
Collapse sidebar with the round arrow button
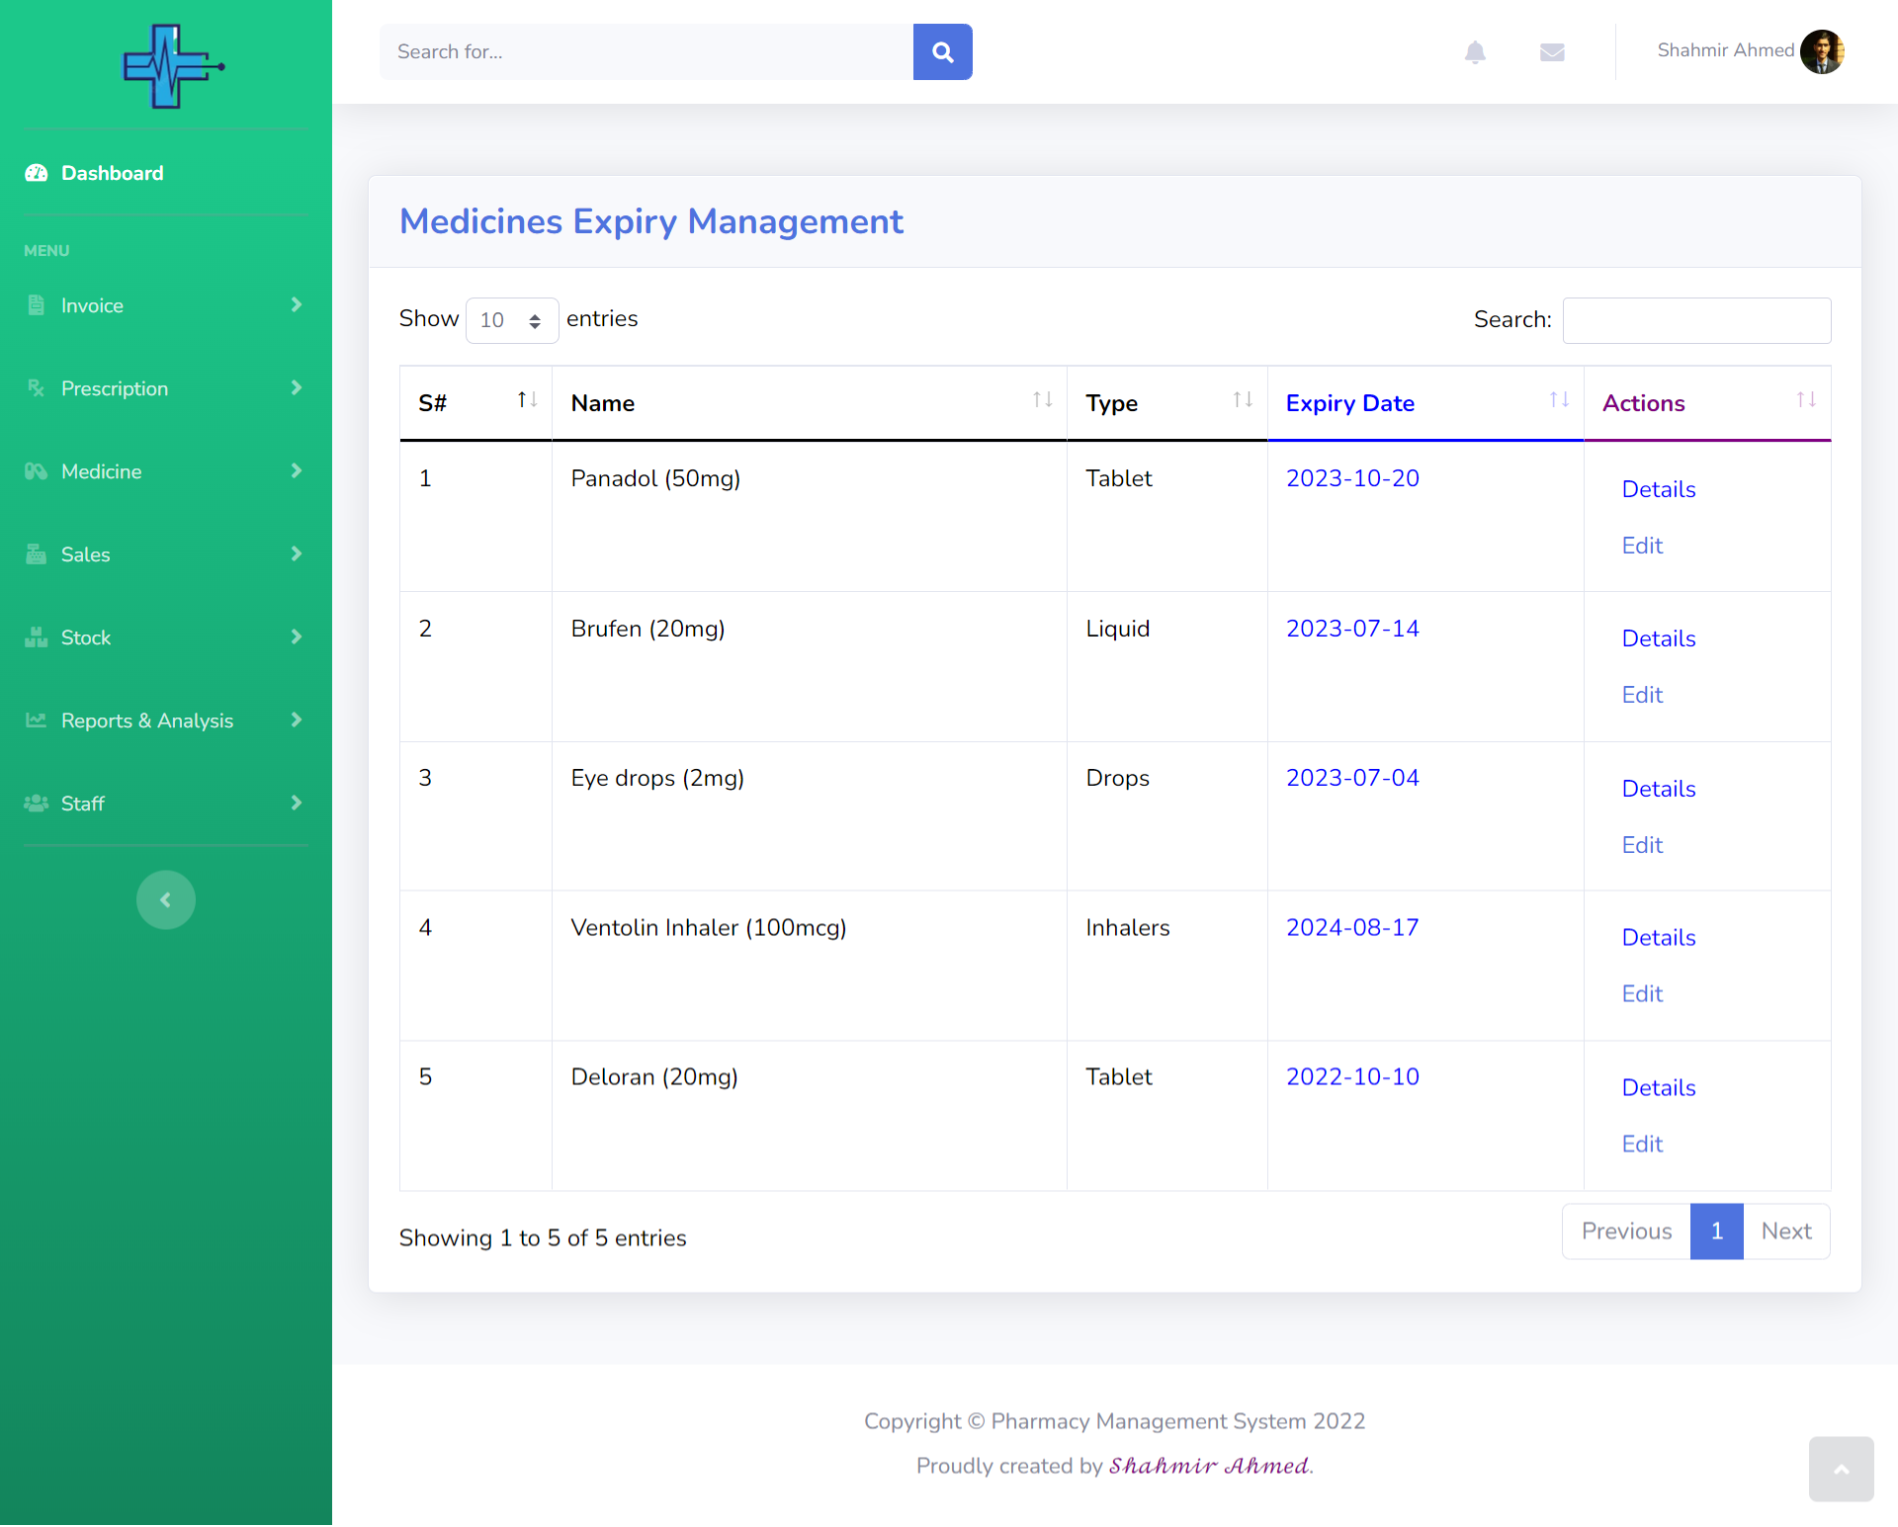(165, 899)
